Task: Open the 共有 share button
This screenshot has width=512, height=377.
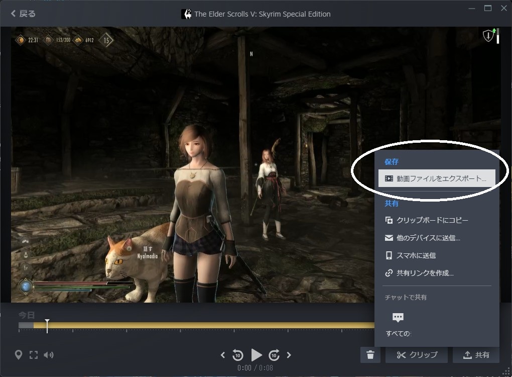Action: 476,355
